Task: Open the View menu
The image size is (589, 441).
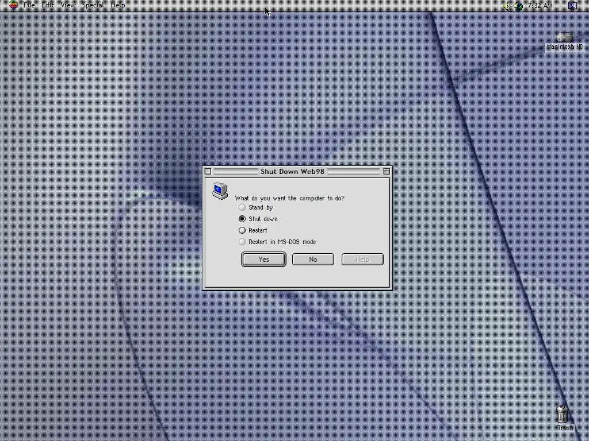Action: tap(68, 5)
